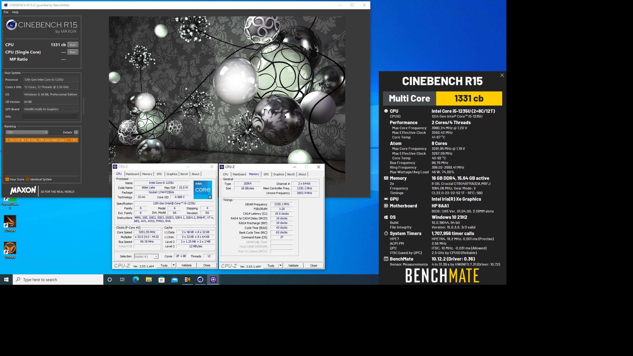Viewport: 633px width, 356px height.
Task: Open Microsoft Store from the taskbar
Action: pos(161,280)
